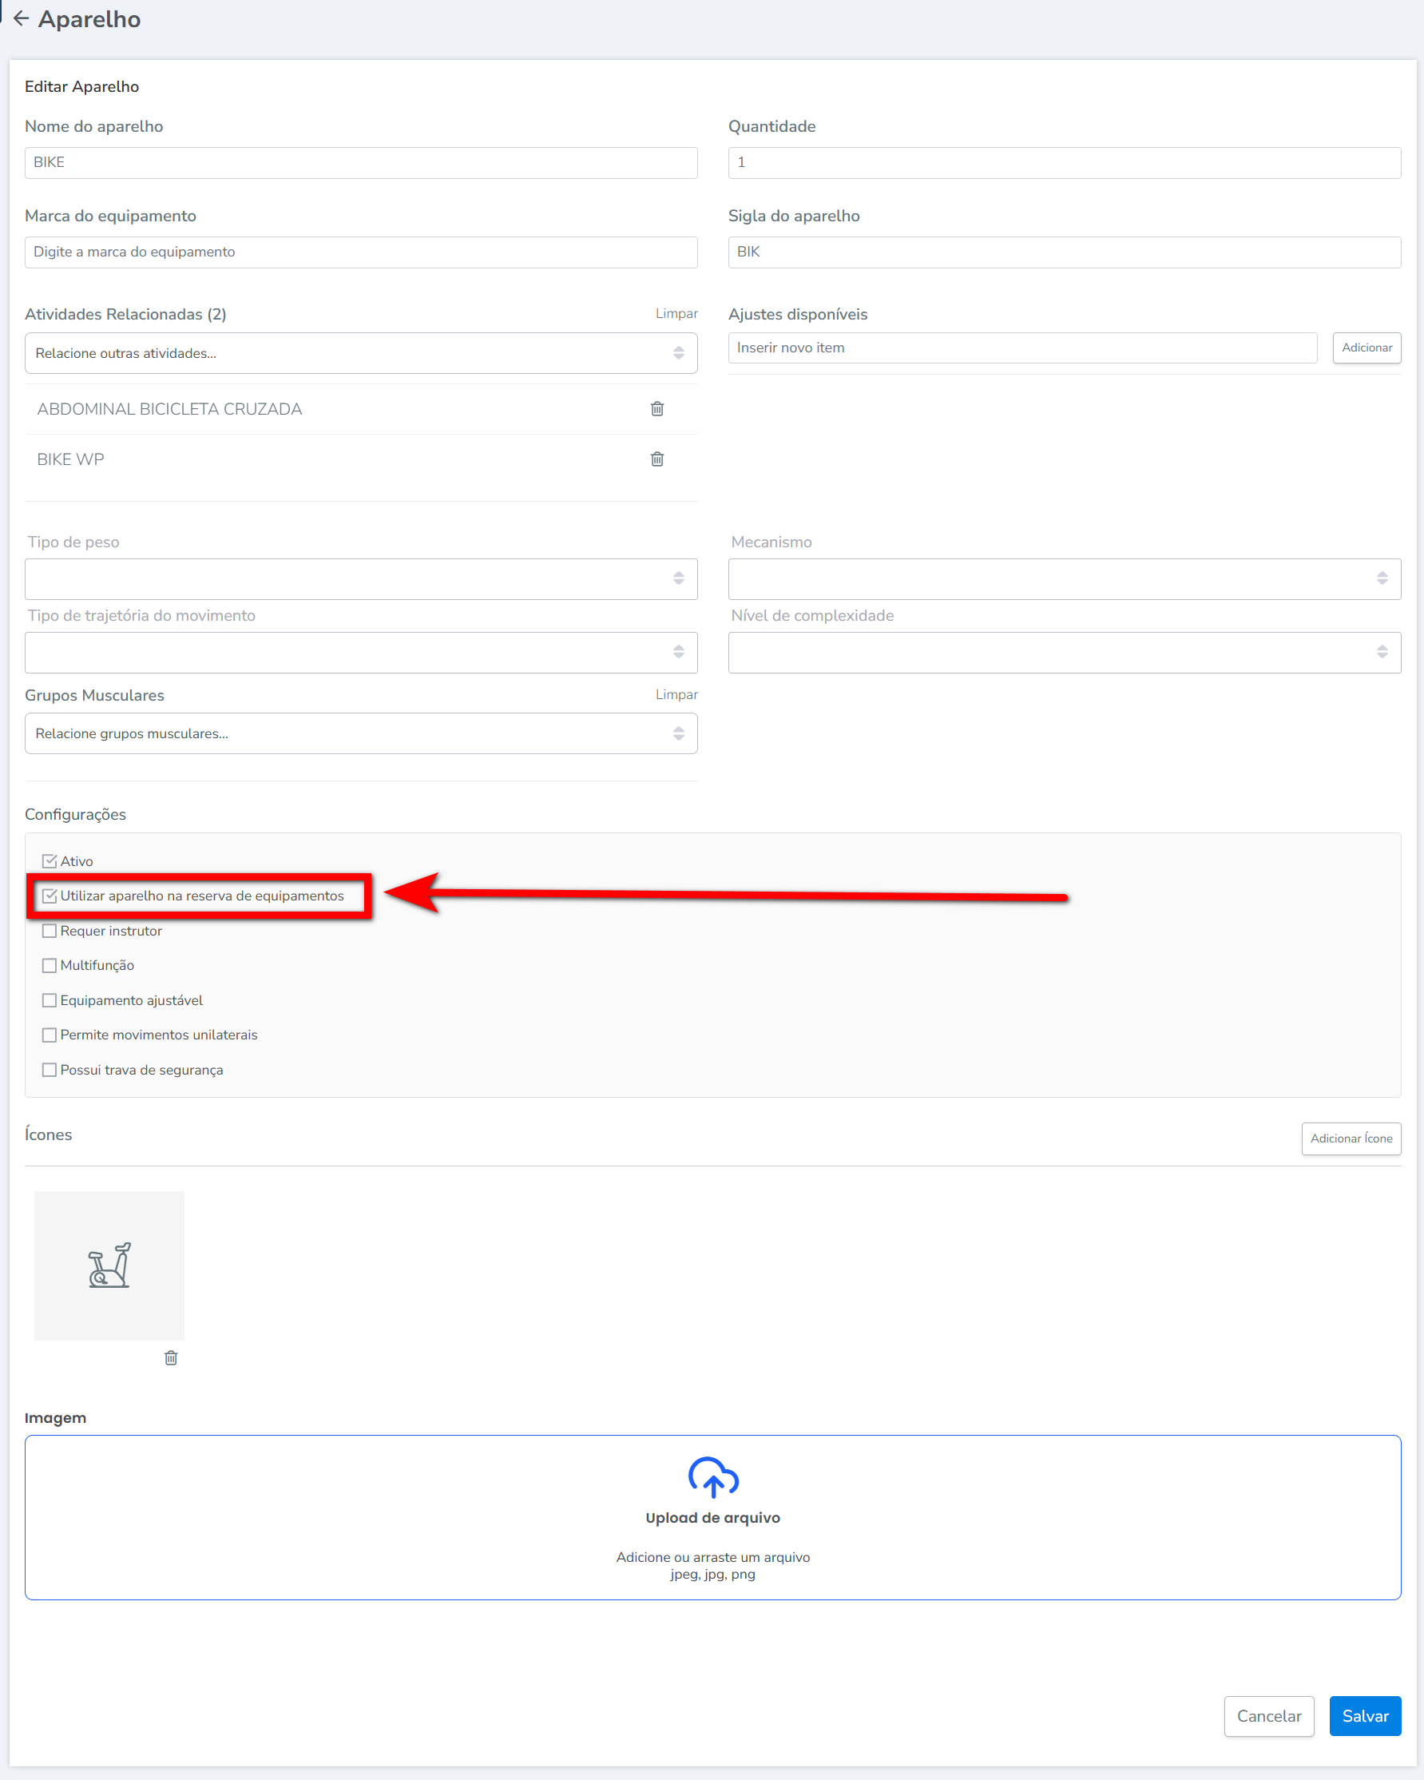Toggle Utilizar aparelho na reserva de equipamentos
The width and height of the screenshot is (1424, 1780).
click(x=50, y=896)
